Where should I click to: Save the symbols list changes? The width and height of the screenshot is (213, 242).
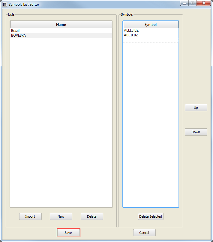(68, 233)
